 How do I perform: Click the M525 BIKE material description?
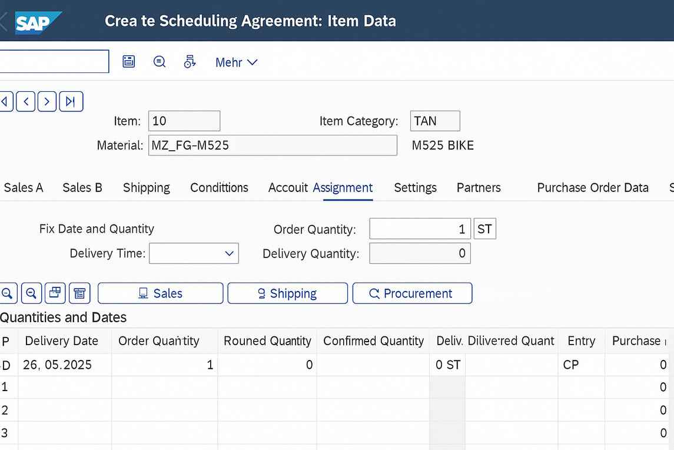(443, 145)
